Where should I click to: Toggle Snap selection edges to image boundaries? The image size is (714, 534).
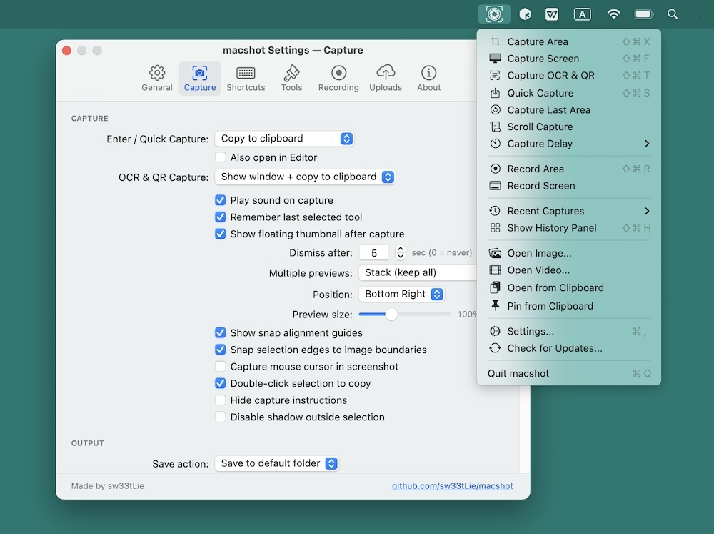(x=221, y=350)
